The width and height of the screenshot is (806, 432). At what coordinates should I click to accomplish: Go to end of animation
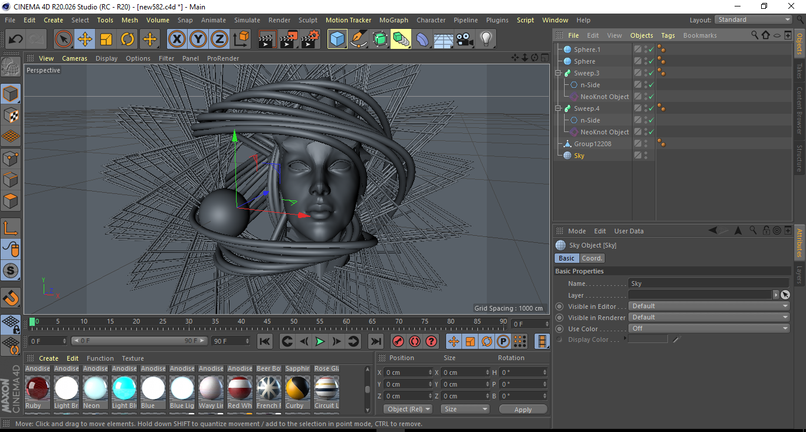point(375,341)
